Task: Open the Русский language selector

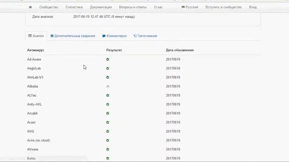Action: [190, 7]
